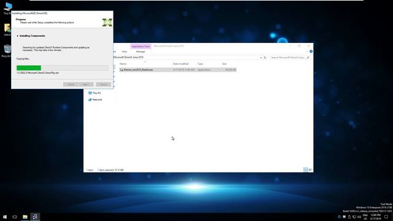Screen dimensions: 393x221
Task: Open the volume tray icon
Action: click(359, 217)
